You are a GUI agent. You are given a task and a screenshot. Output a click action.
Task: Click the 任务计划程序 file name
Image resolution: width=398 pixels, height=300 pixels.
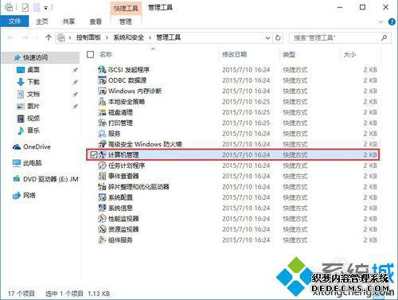click(127, 166)
